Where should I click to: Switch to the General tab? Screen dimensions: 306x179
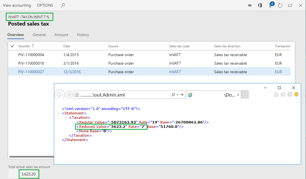(39, 35)
